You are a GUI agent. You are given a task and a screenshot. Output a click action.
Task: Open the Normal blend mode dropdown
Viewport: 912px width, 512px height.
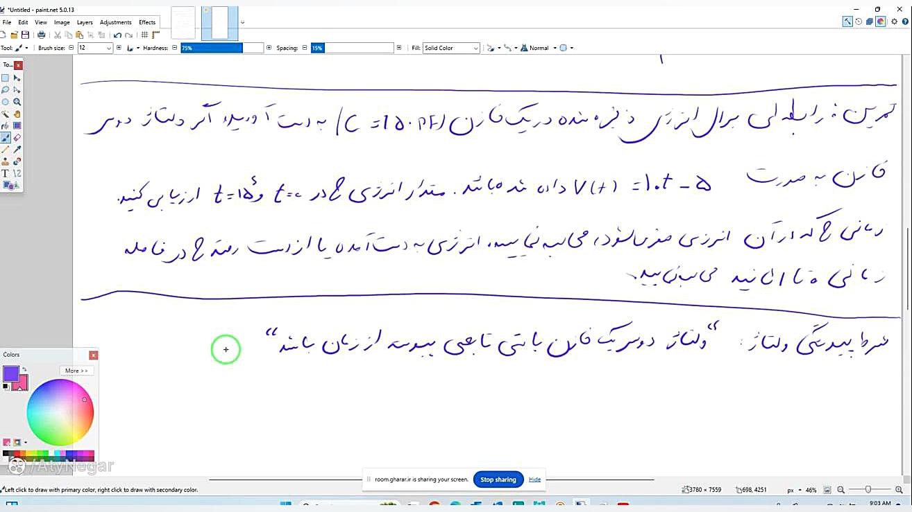tap(539, 48)
